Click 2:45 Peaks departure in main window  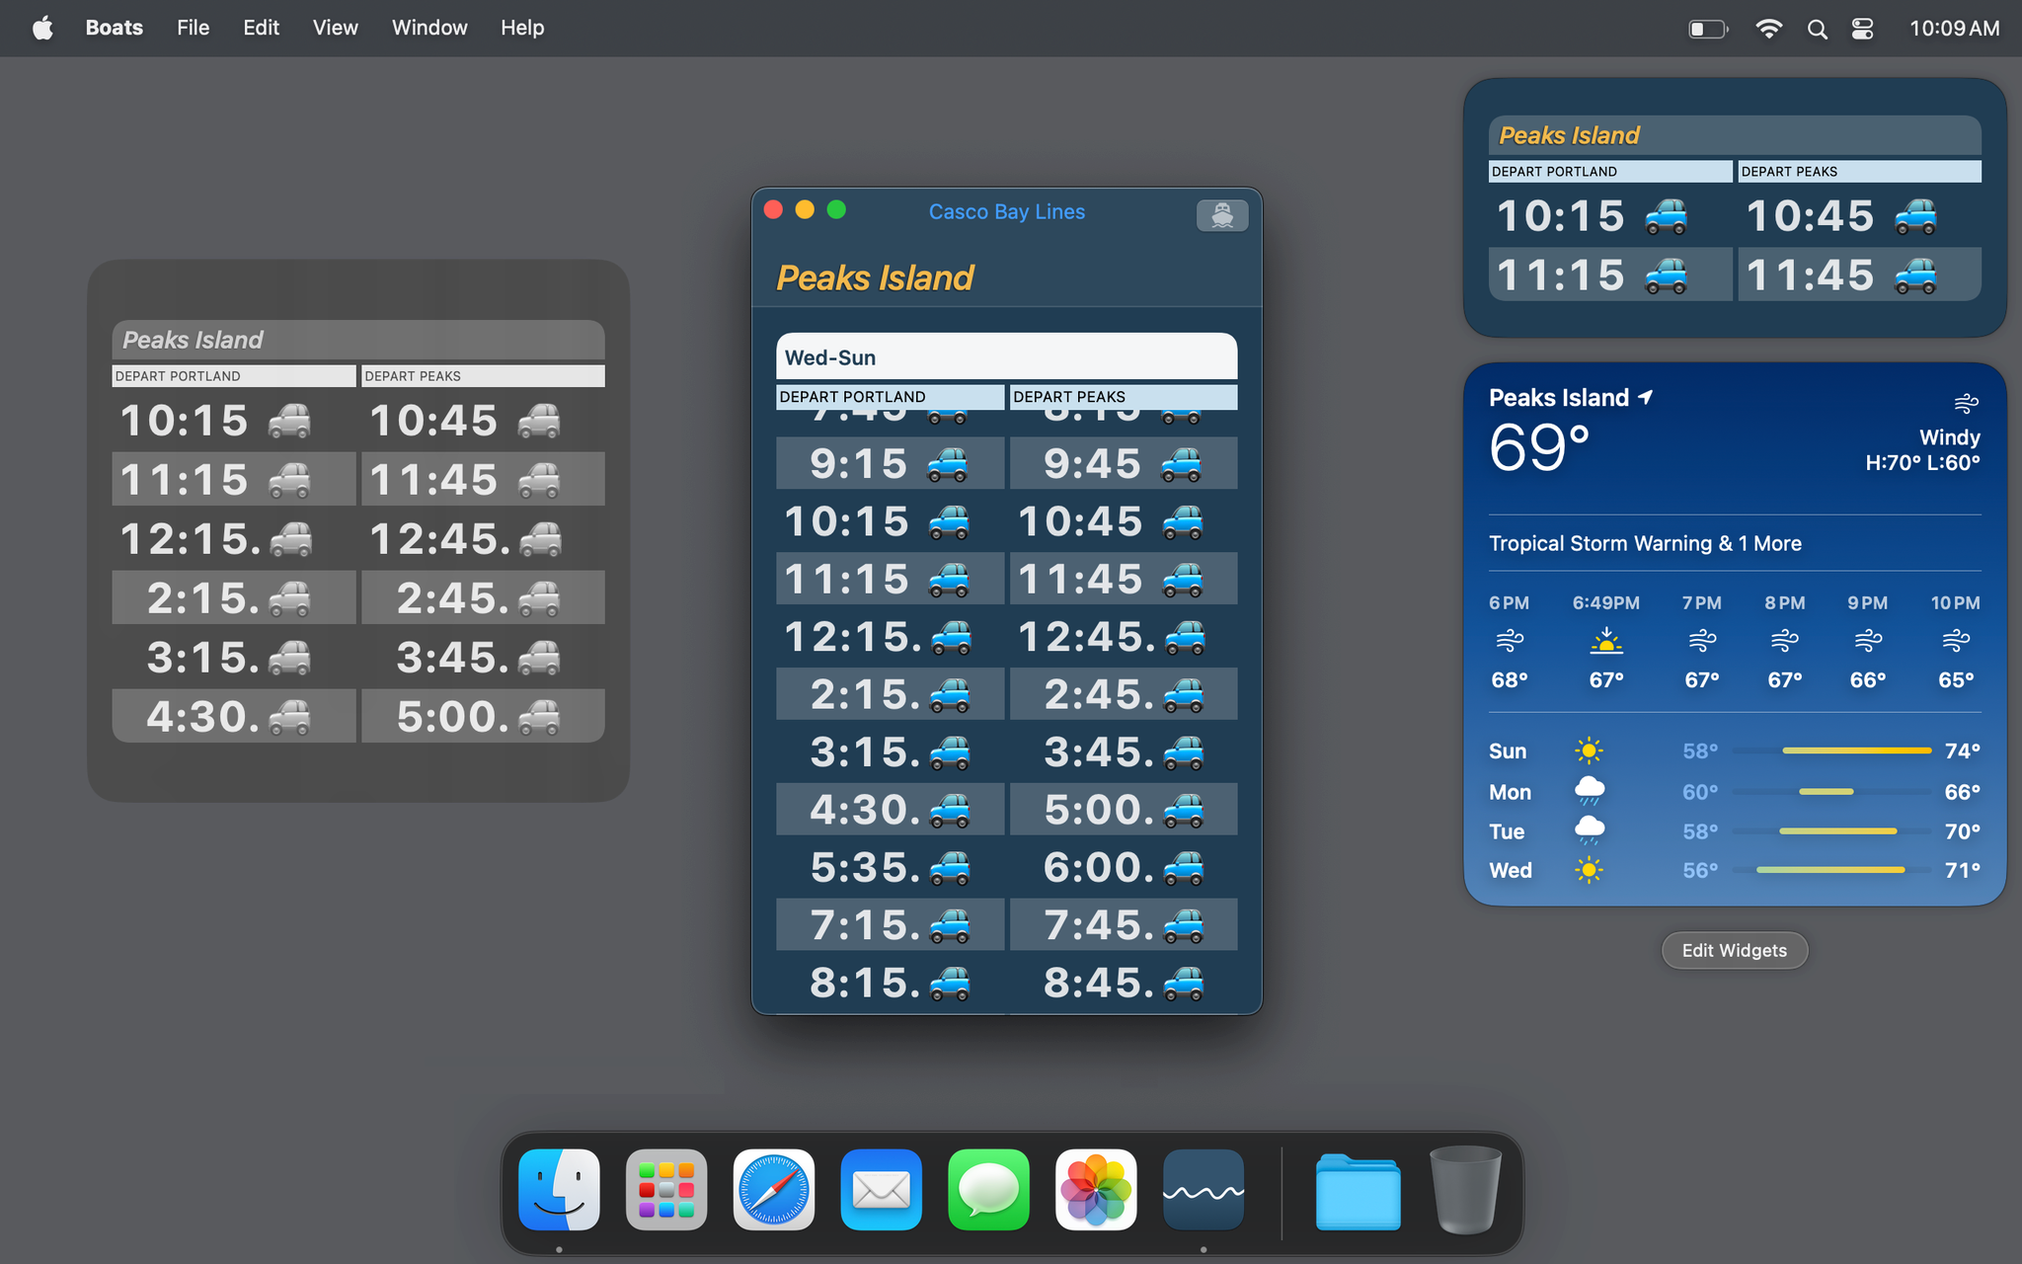click(x=1099, y=694)
